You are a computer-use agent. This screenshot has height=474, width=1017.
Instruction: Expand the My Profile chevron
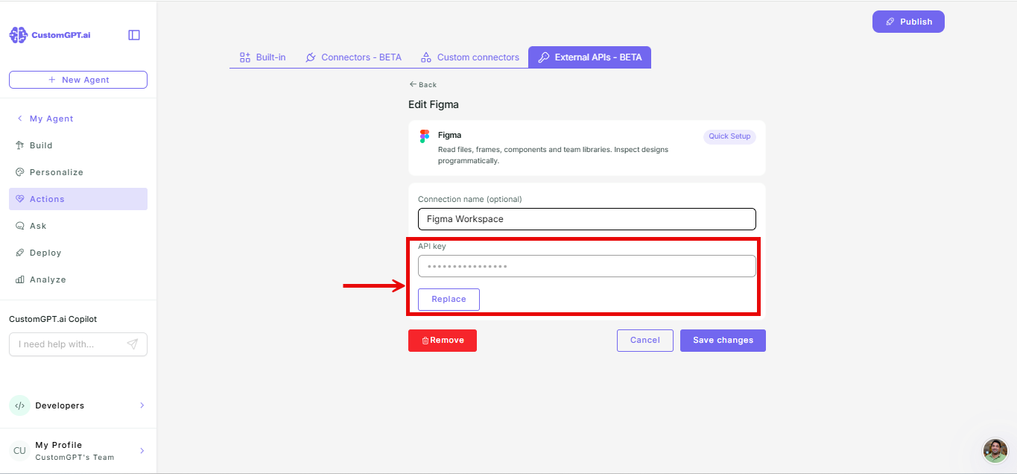click(142, 450)
